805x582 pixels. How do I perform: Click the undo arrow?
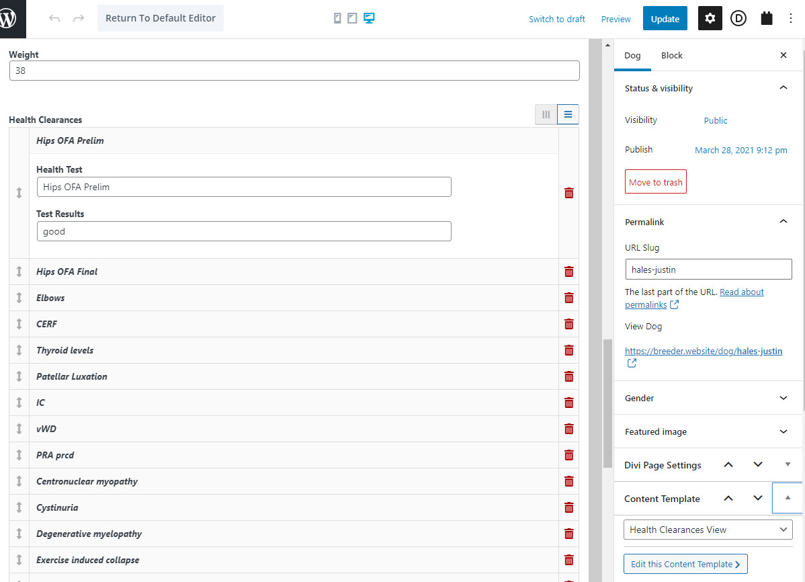[x=54, y=19]
